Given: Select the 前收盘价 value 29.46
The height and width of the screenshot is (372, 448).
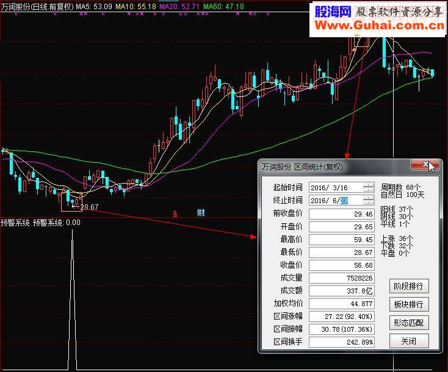Looking at the screenshot, I should pos(341,214).
